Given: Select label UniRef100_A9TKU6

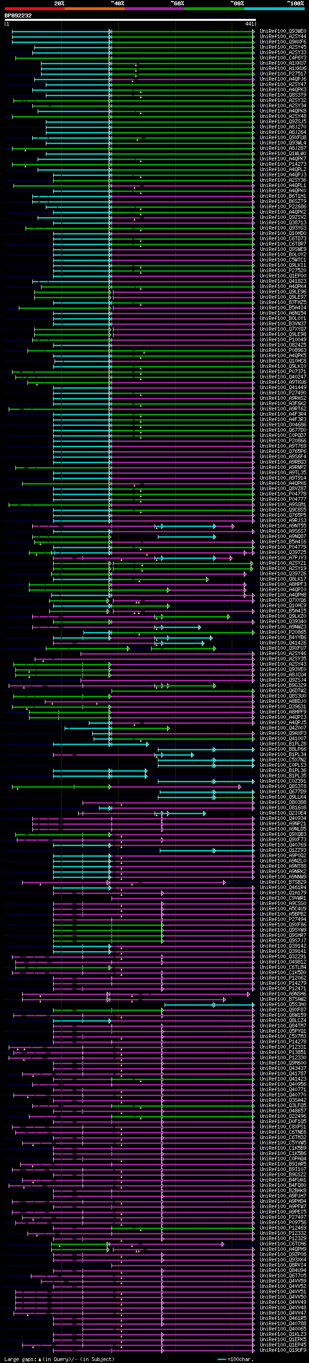Looking at the screenshot, I should (282, 382).
